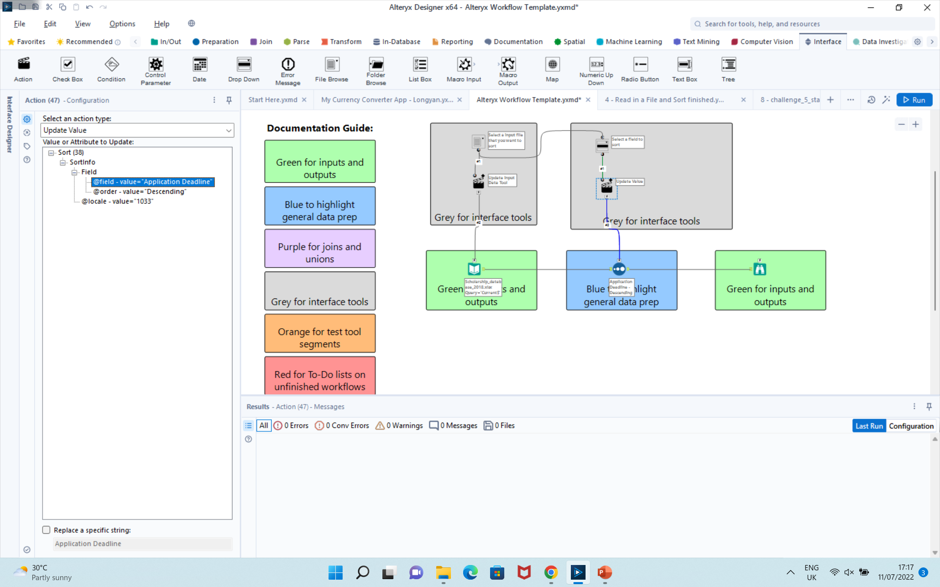Select the Folder Browse tool

(x=376, y=71)
